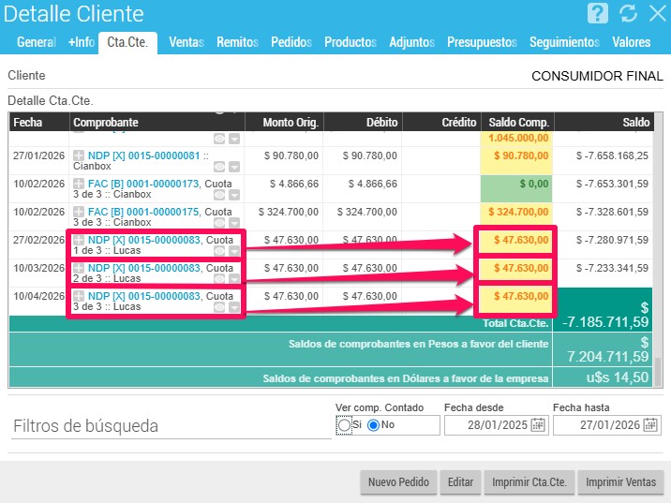Image resolution: width=671 pixels, height=503 pixels.
Task: Click eye icon on FAC 0001-00000173 row
Action: pyautogui.click(x=219, y=195)
